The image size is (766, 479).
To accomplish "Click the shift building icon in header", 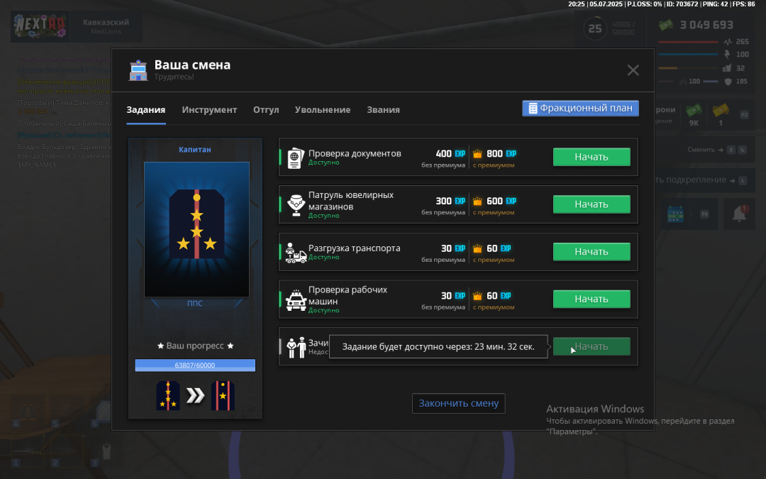I will click(138, 70).
